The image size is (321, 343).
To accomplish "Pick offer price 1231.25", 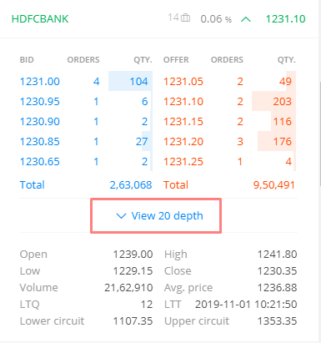I will coord(183,162).
